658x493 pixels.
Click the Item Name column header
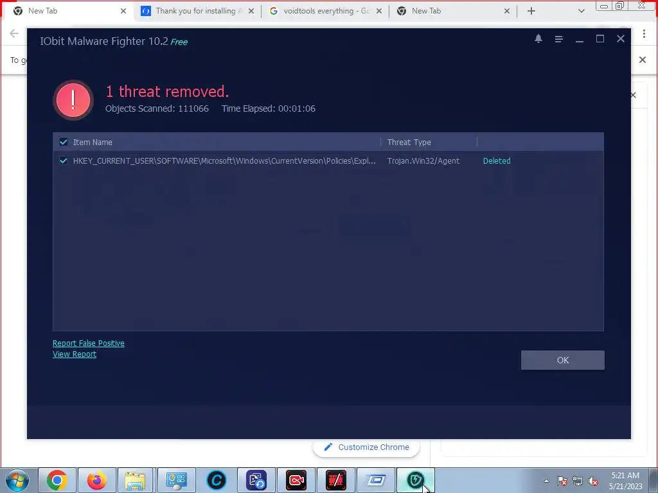point(93,142)
